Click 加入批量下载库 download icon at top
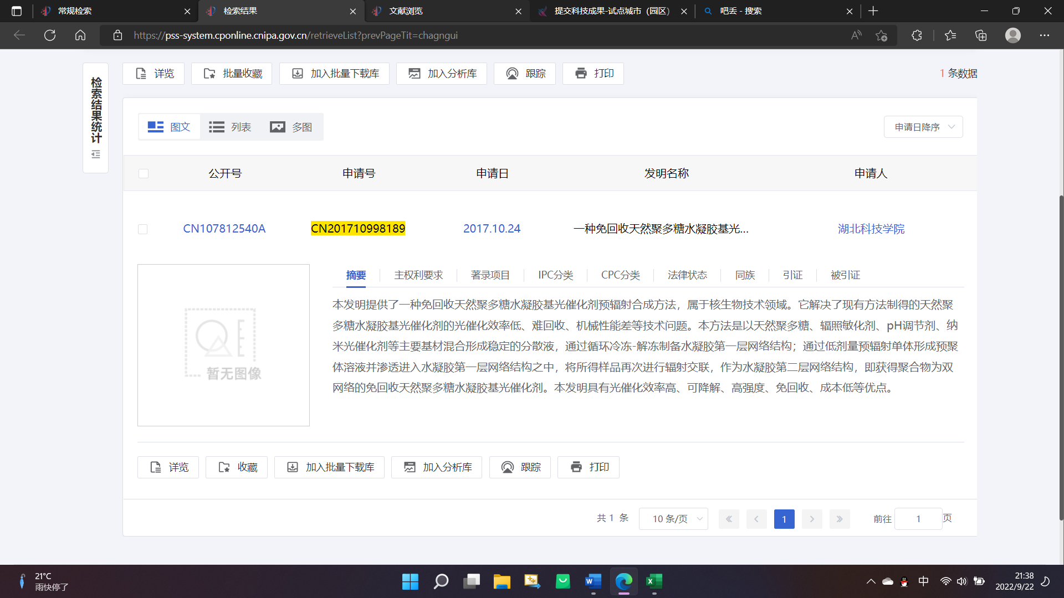The height and width of the screenshot is (598, 1064). [298, 74]
